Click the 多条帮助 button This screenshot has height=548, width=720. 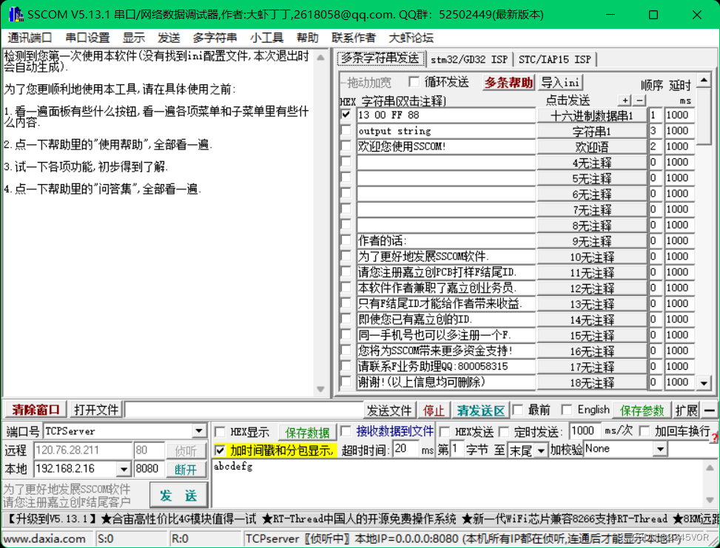[509, 83]
